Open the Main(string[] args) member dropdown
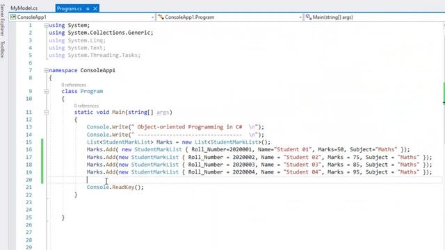 click(x=375, y=17)
